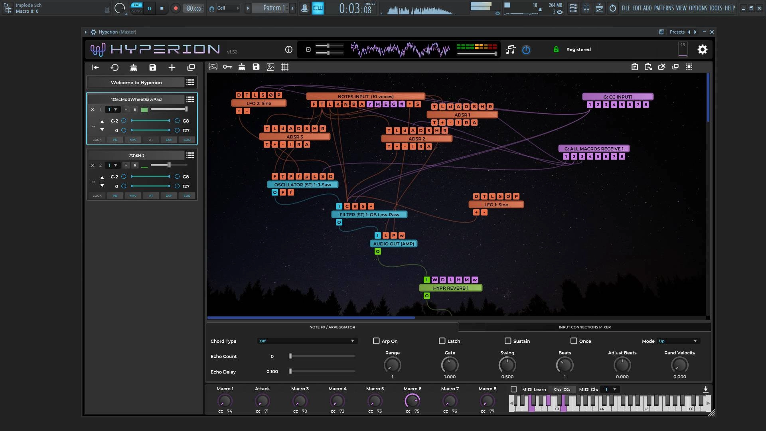This screenshot has height=431, width=766.
Task: Open the 7thsHit list menu
Action: 190,155
